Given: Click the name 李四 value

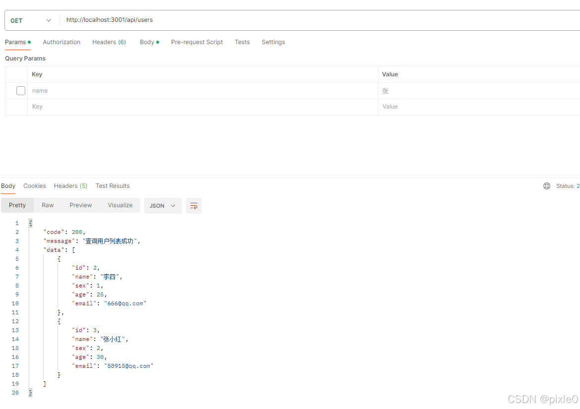Looking at the screenshot, I should click(x=110, y=277).
